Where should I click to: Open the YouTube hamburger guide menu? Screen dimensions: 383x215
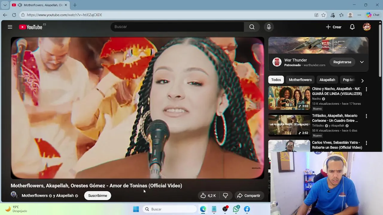click(x=10, y=27)
